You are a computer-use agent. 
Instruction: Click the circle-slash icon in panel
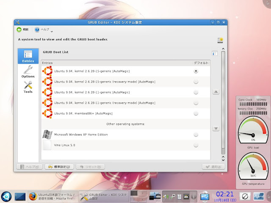pyautogui.click(x=245, y=196)
